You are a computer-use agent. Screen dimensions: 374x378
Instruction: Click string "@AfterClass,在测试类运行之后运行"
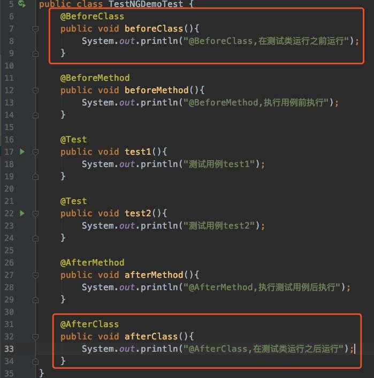(263, 349)
